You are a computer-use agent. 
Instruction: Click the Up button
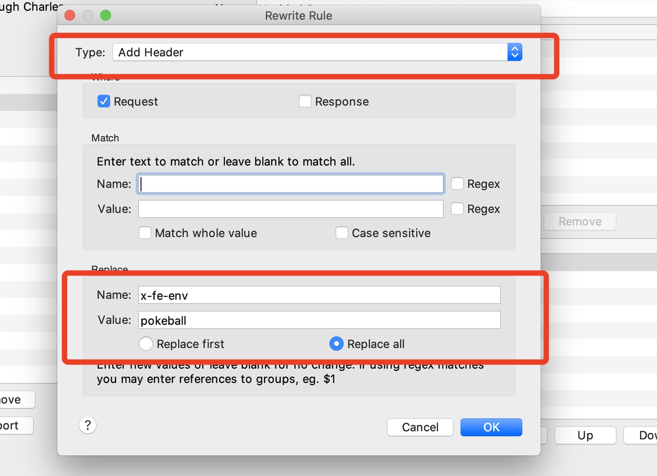[x=585, y=435]
